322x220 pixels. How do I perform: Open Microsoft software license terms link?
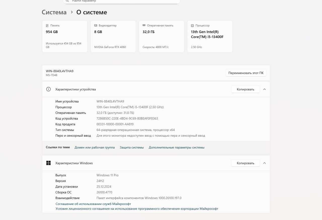[x=137, y=209]
